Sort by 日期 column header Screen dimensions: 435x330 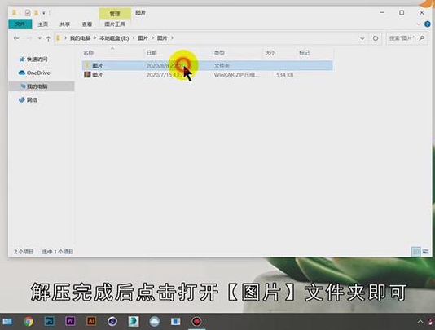pos(152,52)
